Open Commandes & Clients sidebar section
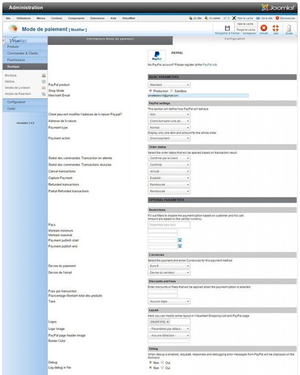 [25, 54]
